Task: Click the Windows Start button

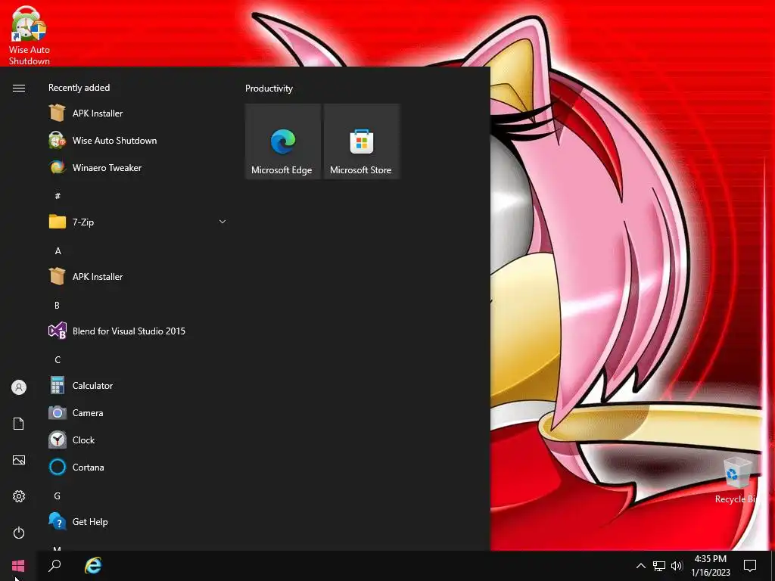Action: click(x=18, y=566)
